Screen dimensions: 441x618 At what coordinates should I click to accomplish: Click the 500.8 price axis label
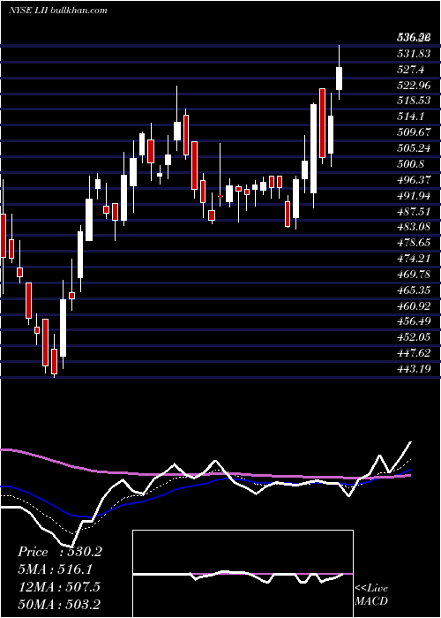click(411, 164)
